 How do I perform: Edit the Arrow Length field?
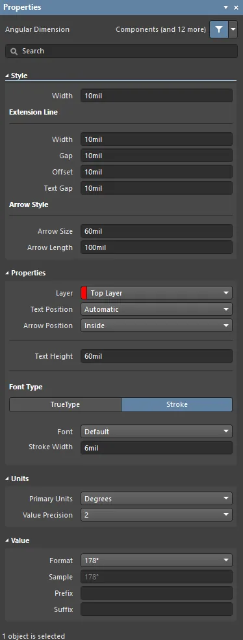coord(157,248)
